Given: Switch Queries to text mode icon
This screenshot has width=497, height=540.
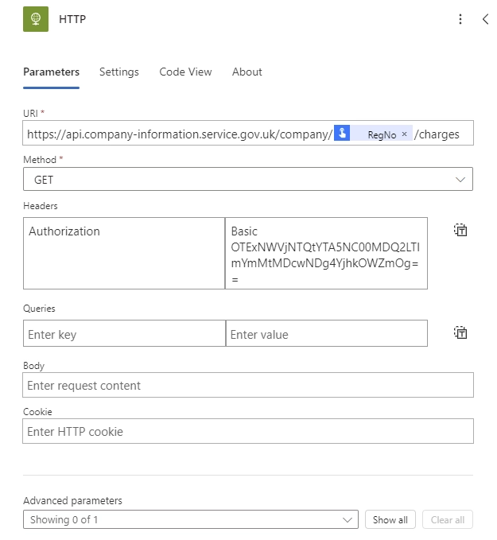Looking at the screenshot, I should pyautogui.click(x=460, y=332).
